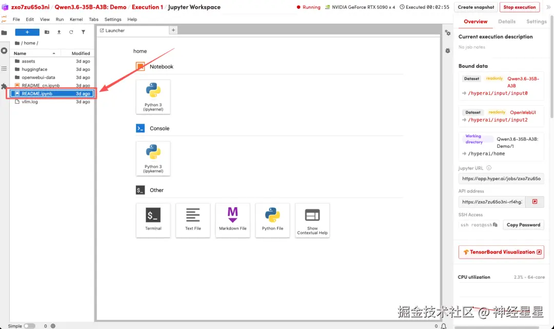Launch Python 3 notebook card

(153, 97)
